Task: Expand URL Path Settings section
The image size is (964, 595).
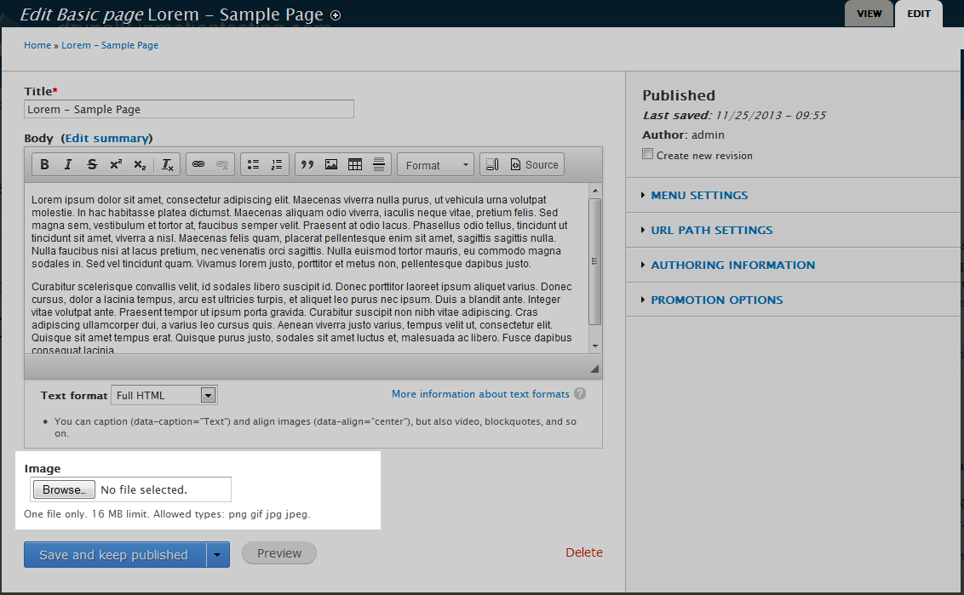Action: pos(711,231)
